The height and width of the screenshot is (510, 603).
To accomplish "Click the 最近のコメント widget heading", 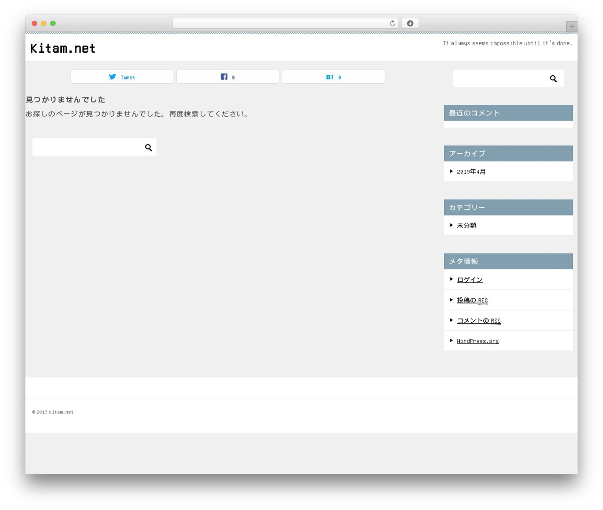I will tap(508, 113).
